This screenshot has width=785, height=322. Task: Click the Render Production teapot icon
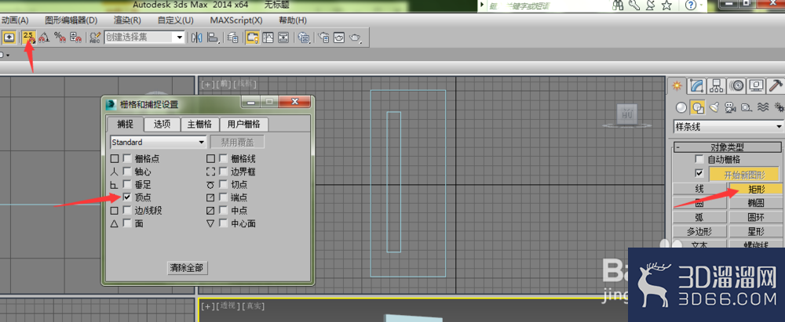[x=356, y=38]
